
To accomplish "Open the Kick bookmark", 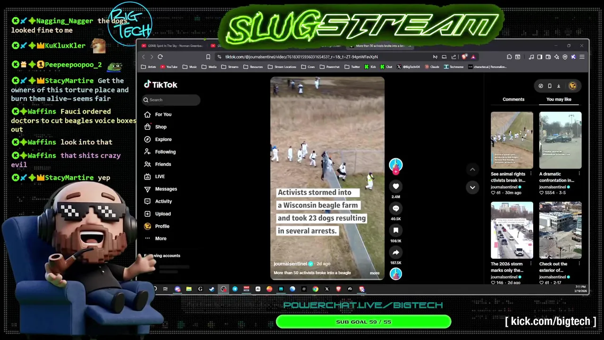I will point(370,67).
